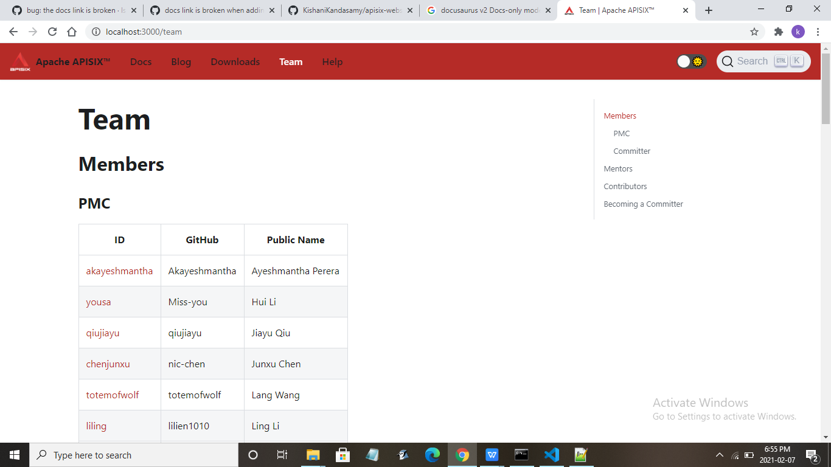This screenshot has width=831, height=467.
Task: Click Chrome icon on taskbar
Action: click(x=462, y=455)
